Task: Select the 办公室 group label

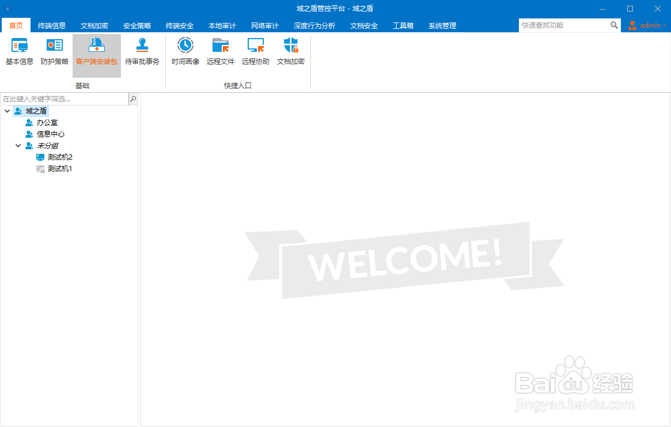Action: 47,123
